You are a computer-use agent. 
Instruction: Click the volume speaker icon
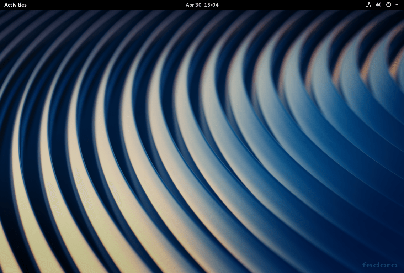pos(378,5)
